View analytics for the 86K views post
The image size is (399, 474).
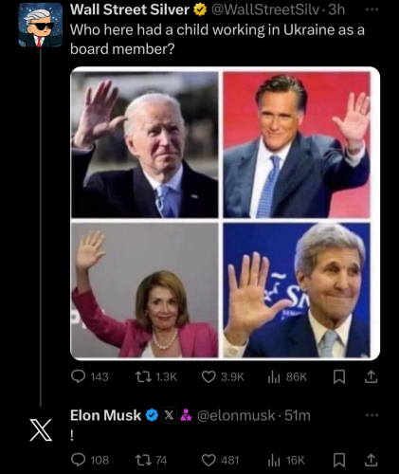[287, 376]
